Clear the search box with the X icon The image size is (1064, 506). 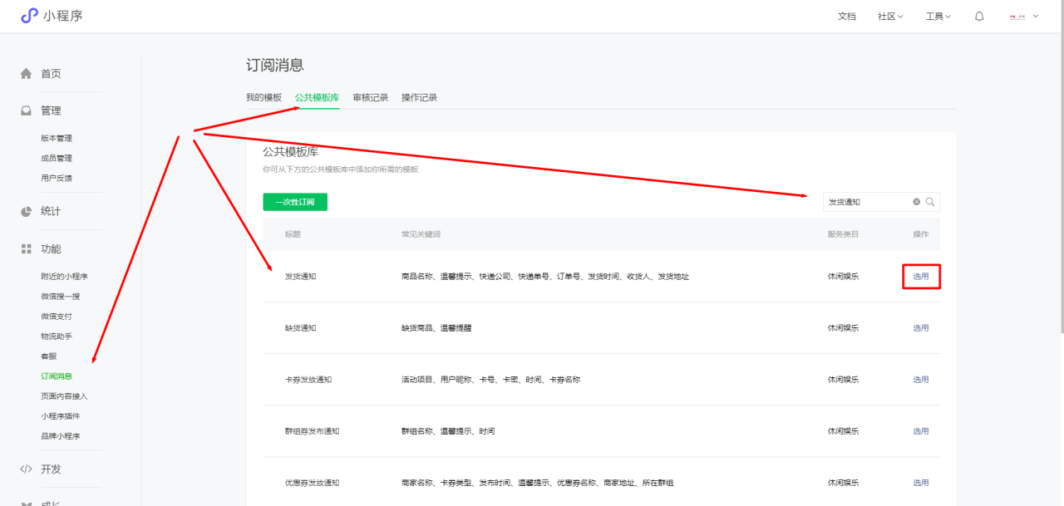click(917, 202)
